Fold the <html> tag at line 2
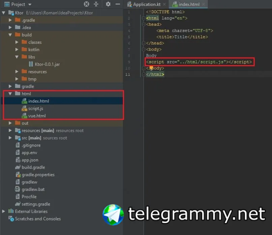The height and width of the screenshot is (235, 272). [x=144, y=18]
